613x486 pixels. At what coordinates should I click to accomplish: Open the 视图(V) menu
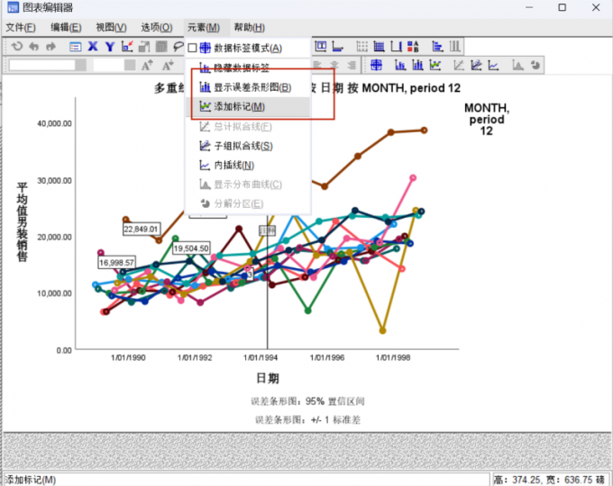coord(112,27)
